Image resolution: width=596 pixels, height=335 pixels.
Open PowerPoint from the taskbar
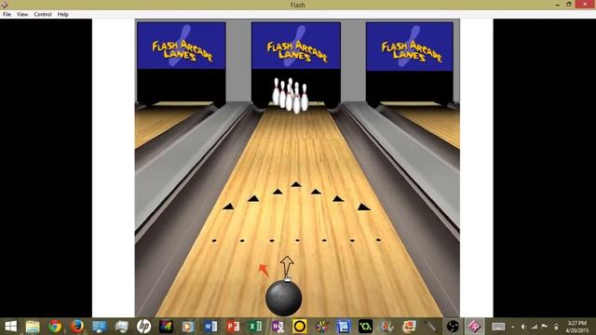tap(233, 327)
